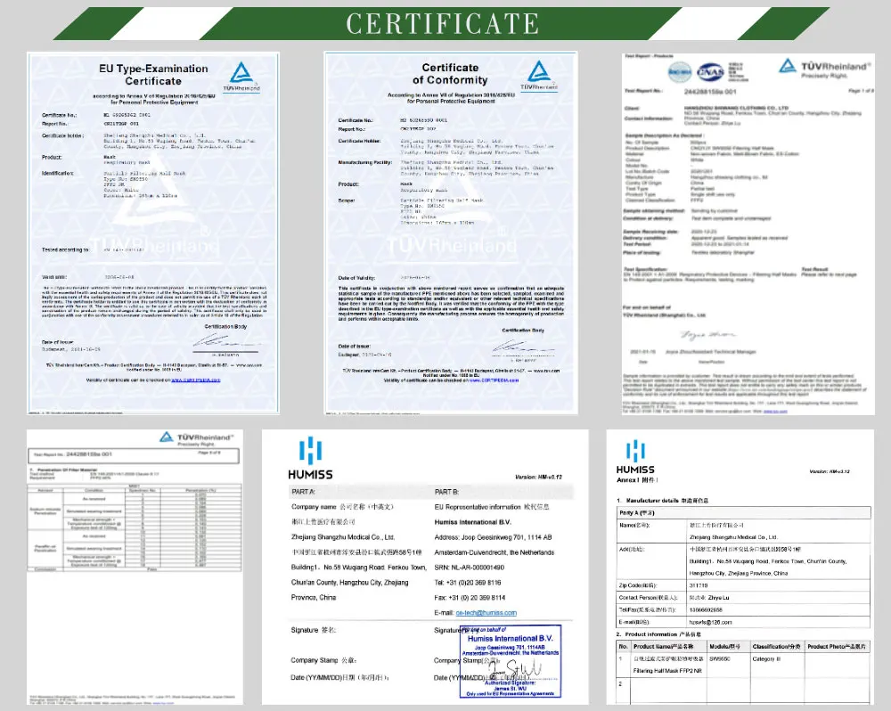The height and width of the screenshot is (711, 891).
Task: Click the Technical Manager signature on test report
Action: click(x=707, y=335)
